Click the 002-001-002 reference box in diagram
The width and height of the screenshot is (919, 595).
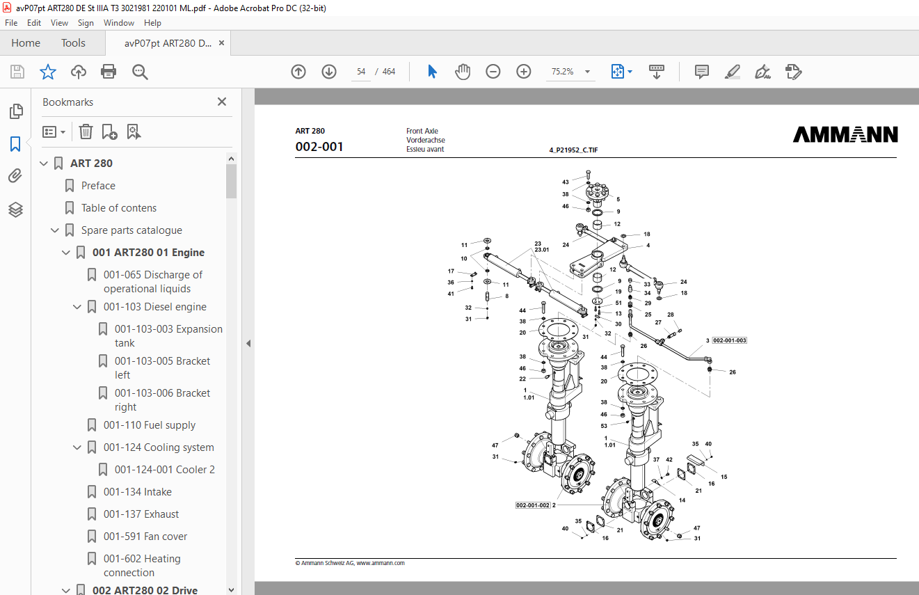pos(533,505)
